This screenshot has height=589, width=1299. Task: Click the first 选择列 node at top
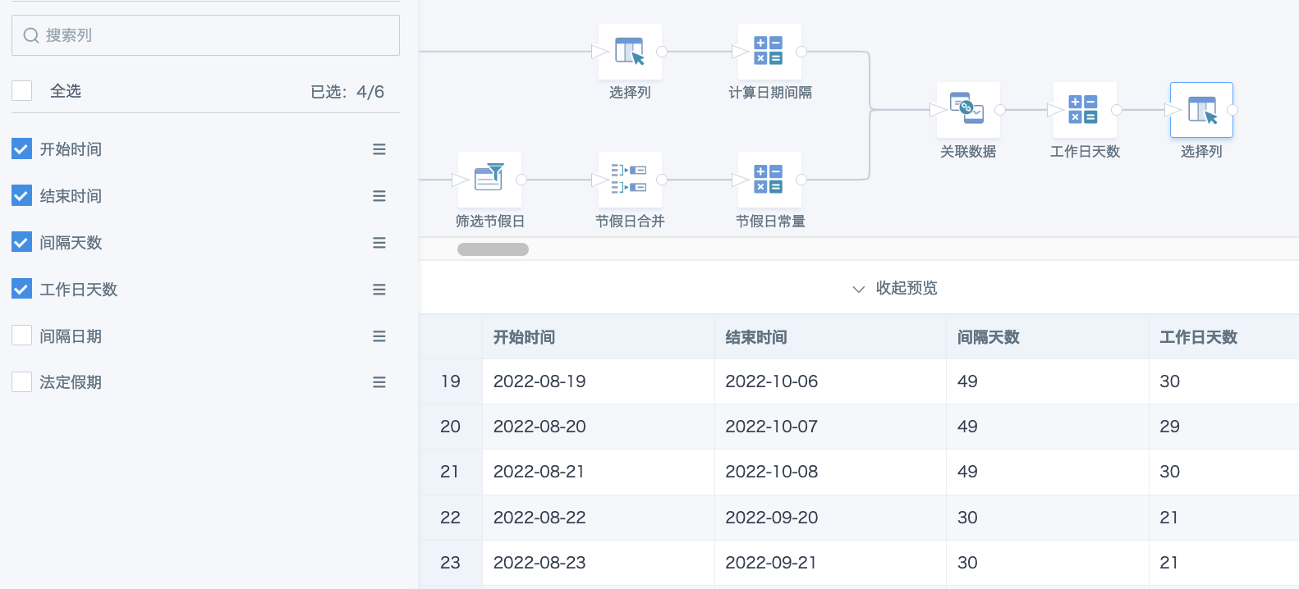tap(630, 51)
